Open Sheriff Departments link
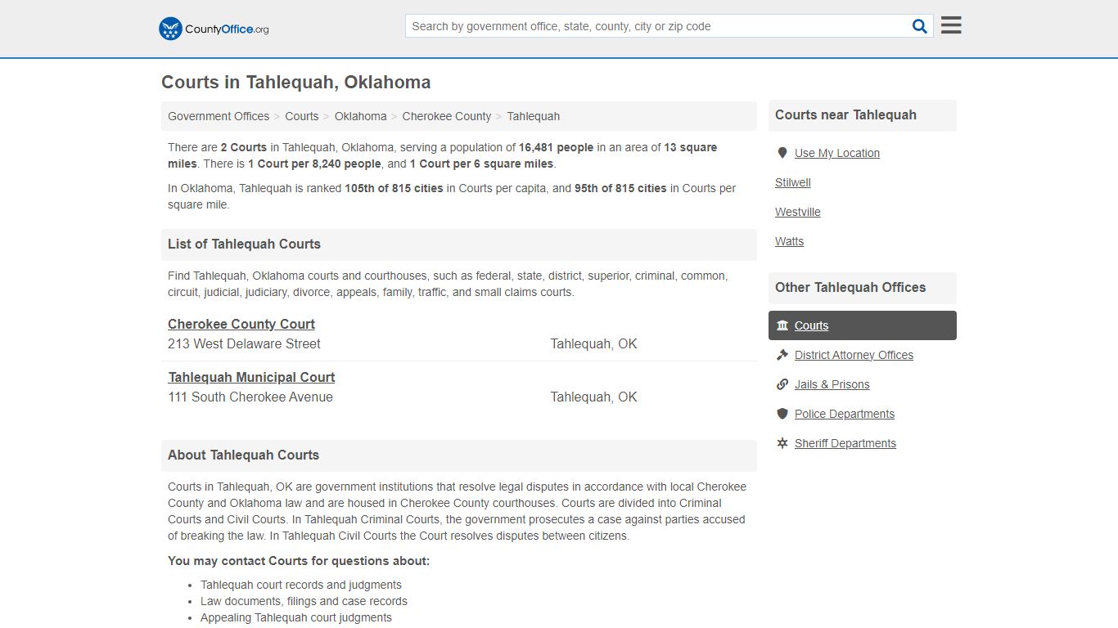The image size is (1118, 628). (845, 443)
